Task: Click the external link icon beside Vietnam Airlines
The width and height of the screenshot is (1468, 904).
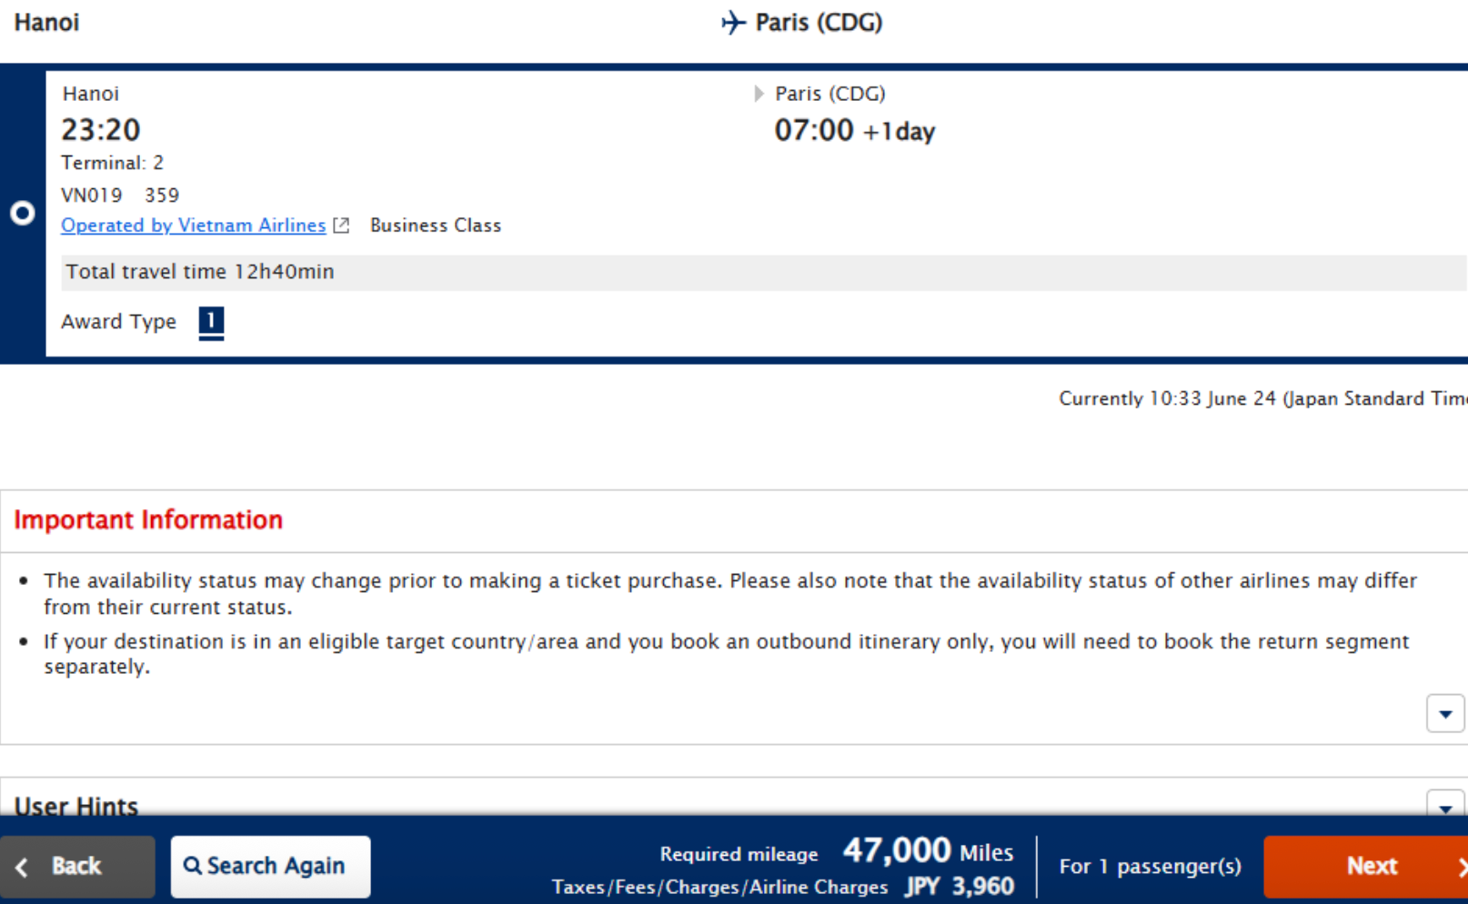Action: click(341, 226)
